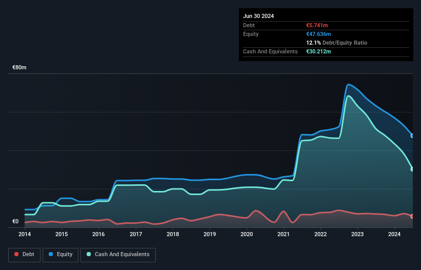The height and width of the screenshot is (270, 421).
Task: Click the 12.1% Debt/Equity Ratio text
Action: tap(337, 43)
